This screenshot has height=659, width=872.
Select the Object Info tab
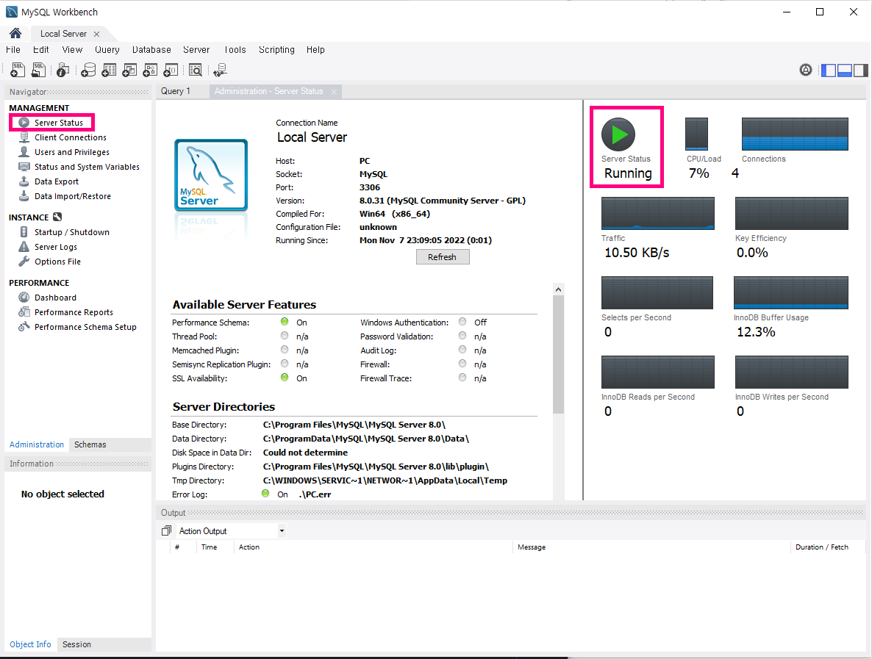coord(31,644)
